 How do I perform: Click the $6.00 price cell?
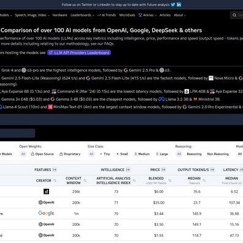[x=159, y=191]
